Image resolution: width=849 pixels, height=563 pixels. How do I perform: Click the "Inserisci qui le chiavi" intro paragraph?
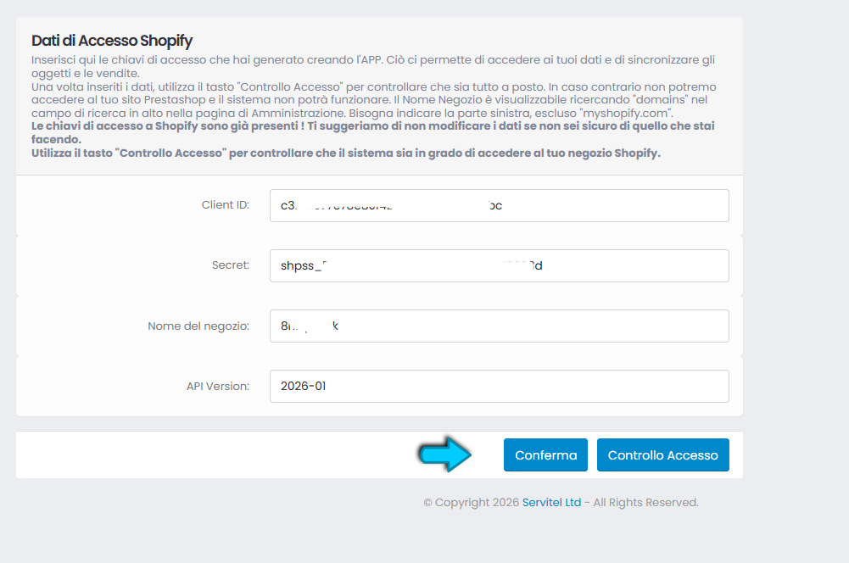(x=373, y=67)
